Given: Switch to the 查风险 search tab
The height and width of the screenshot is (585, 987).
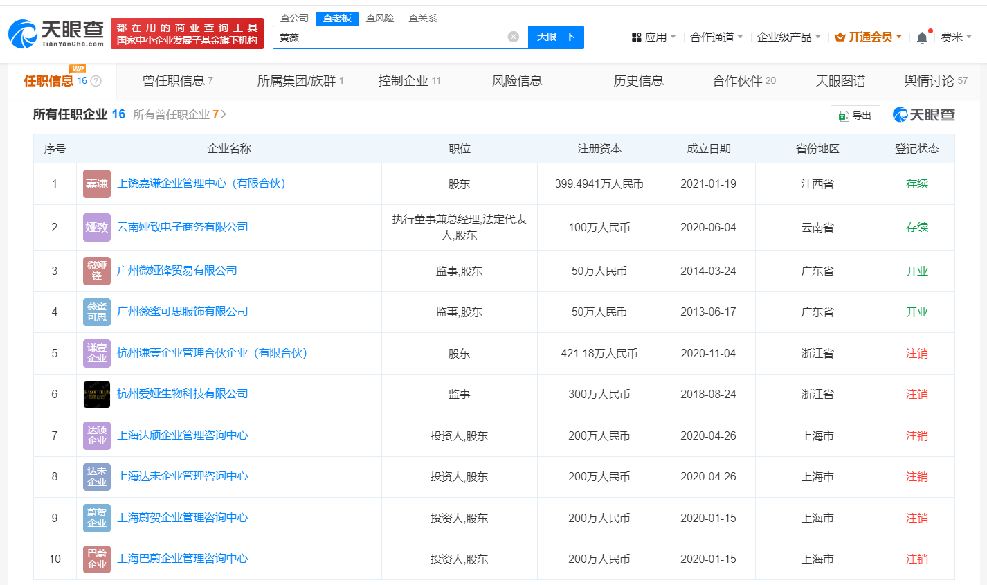Looking at the screenshot, I should pos(379,18).
